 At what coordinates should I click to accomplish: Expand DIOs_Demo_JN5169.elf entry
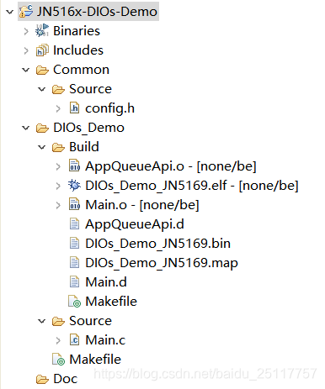click(58, 186)
